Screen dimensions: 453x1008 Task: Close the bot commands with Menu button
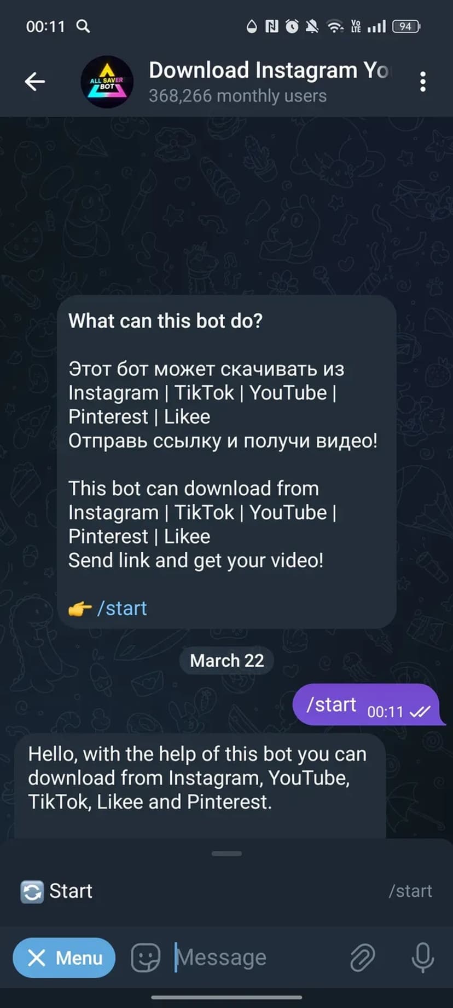pyautogui.click(x=64, y=958)
